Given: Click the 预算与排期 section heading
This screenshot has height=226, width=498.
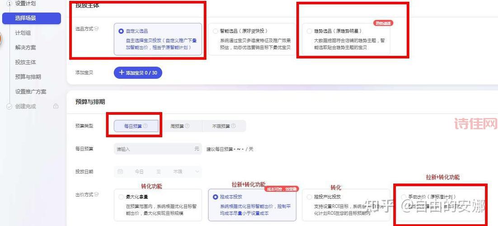Looking at the screenshot, I should pos(90,102).
